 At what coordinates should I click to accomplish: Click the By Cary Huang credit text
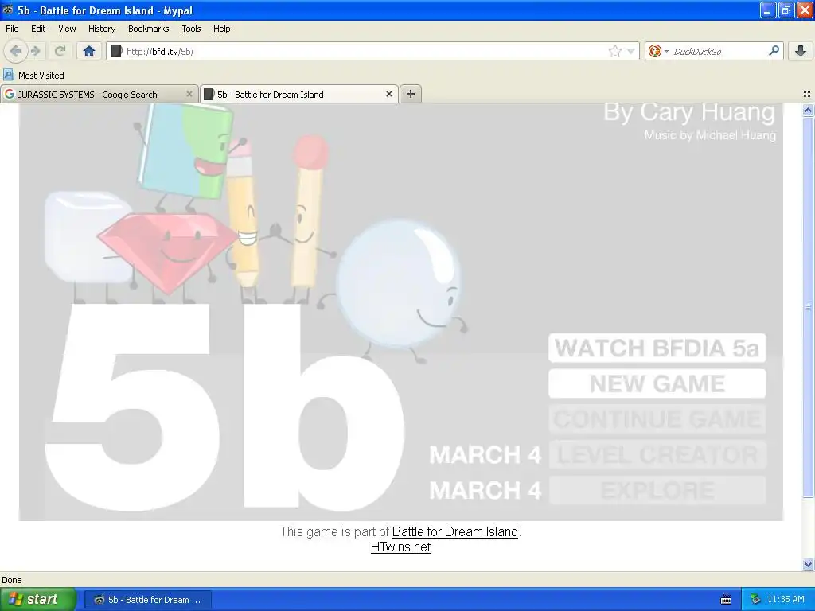[x=689, y=111]
